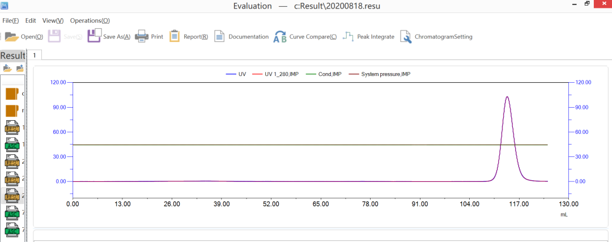Select the highlighted RESU file in the list
This screenshot has width=612, height=242.
[x=12, y=195]
